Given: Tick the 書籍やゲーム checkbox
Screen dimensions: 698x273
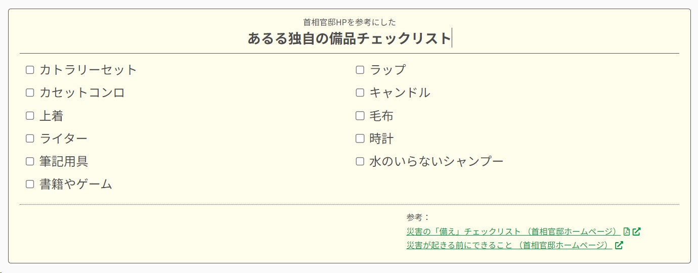Looking at the screenshot, I should click(x=30, y=184).
